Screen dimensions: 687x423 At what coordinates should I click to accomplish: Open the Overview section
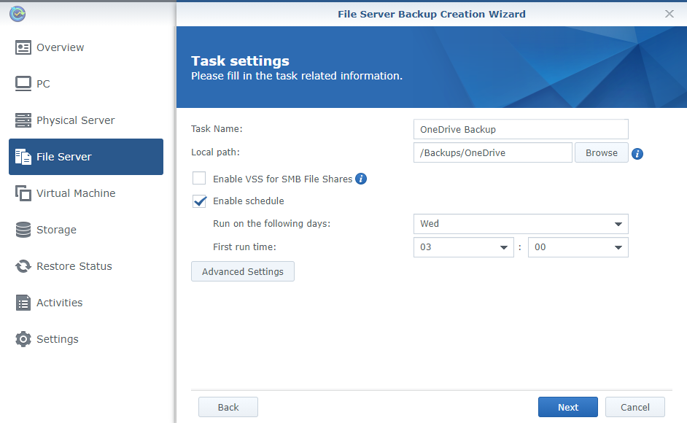[x=86, y=47]
